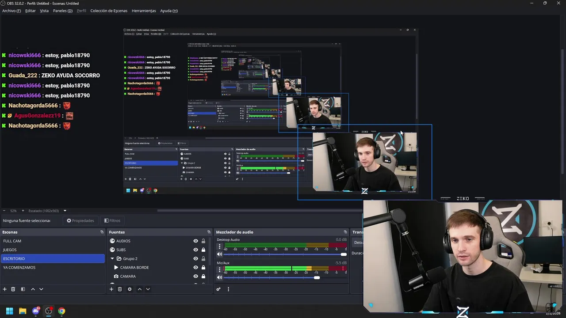Screen dimensions: 566x318
Task: Move the selected scene up
Action: pos(33,289)
